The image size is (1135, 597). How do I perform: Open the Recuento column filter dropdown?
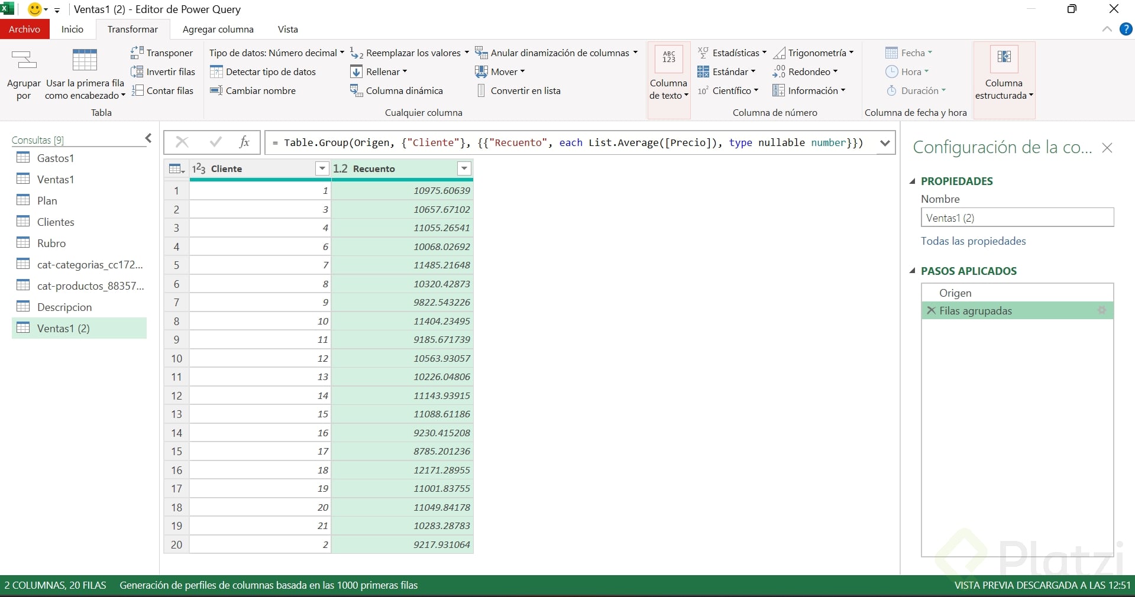coord(464,168)
